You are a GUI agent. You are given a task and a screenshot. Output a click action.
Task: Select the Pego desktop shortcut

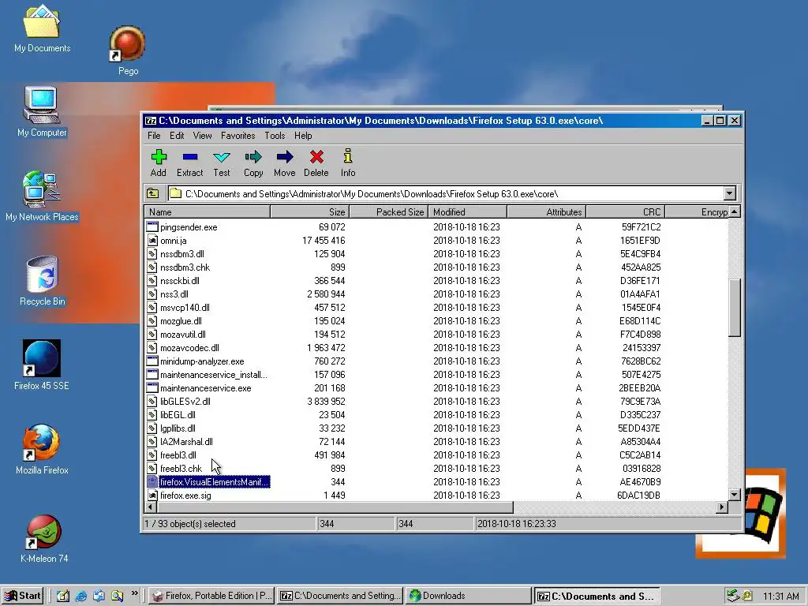click(128, 50)
